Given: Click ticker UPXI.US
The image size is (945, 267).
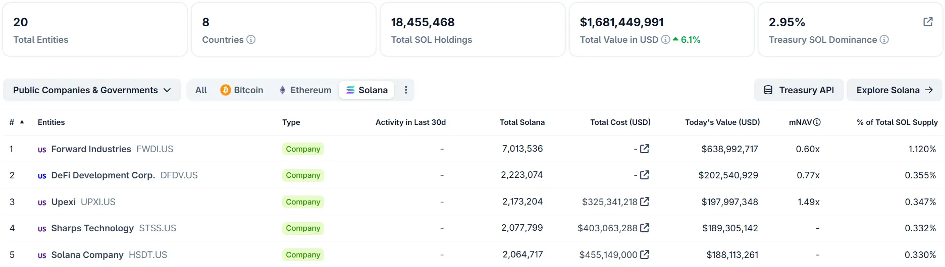Looking at the screenshot, I should coord(98,202).
